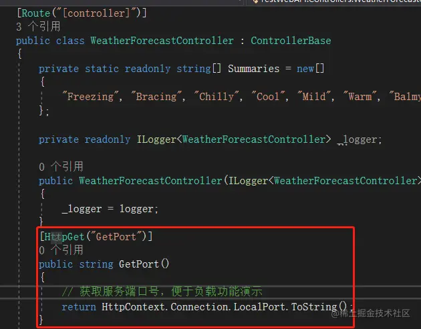
Task: Click HttpContext in the return statement
Action: 133,307
